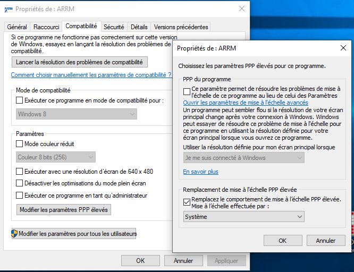Close the PPP settings dialog
Image resolution: width=354 pixels, height=272 pixels.
click(343, 48)
